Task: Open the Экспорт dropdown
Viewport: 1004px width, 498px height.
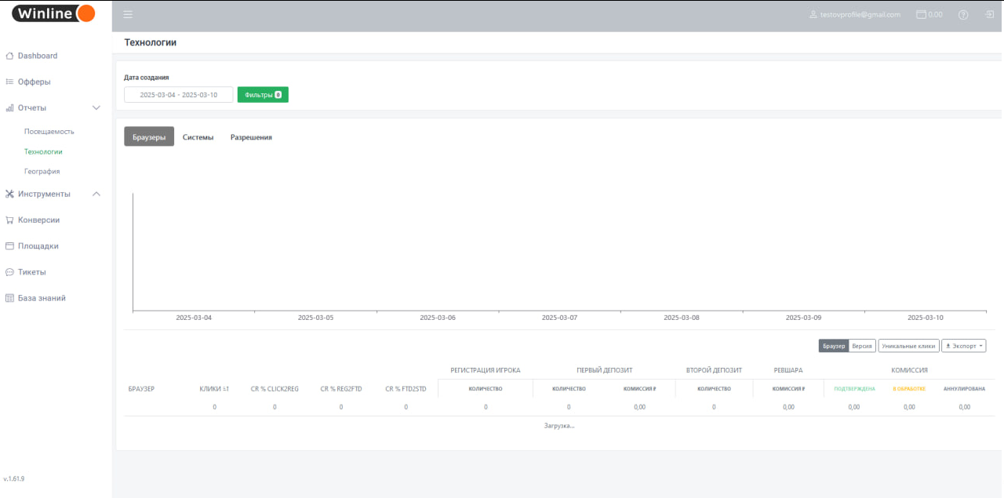Action: click(964, 346)
